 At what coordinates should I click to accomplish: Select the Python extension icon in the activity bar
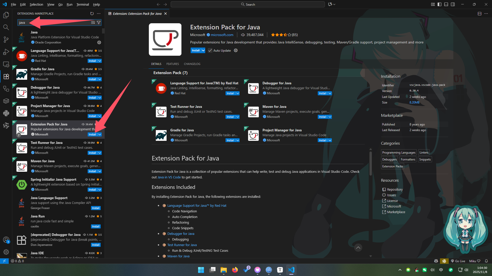coord(6,113)
